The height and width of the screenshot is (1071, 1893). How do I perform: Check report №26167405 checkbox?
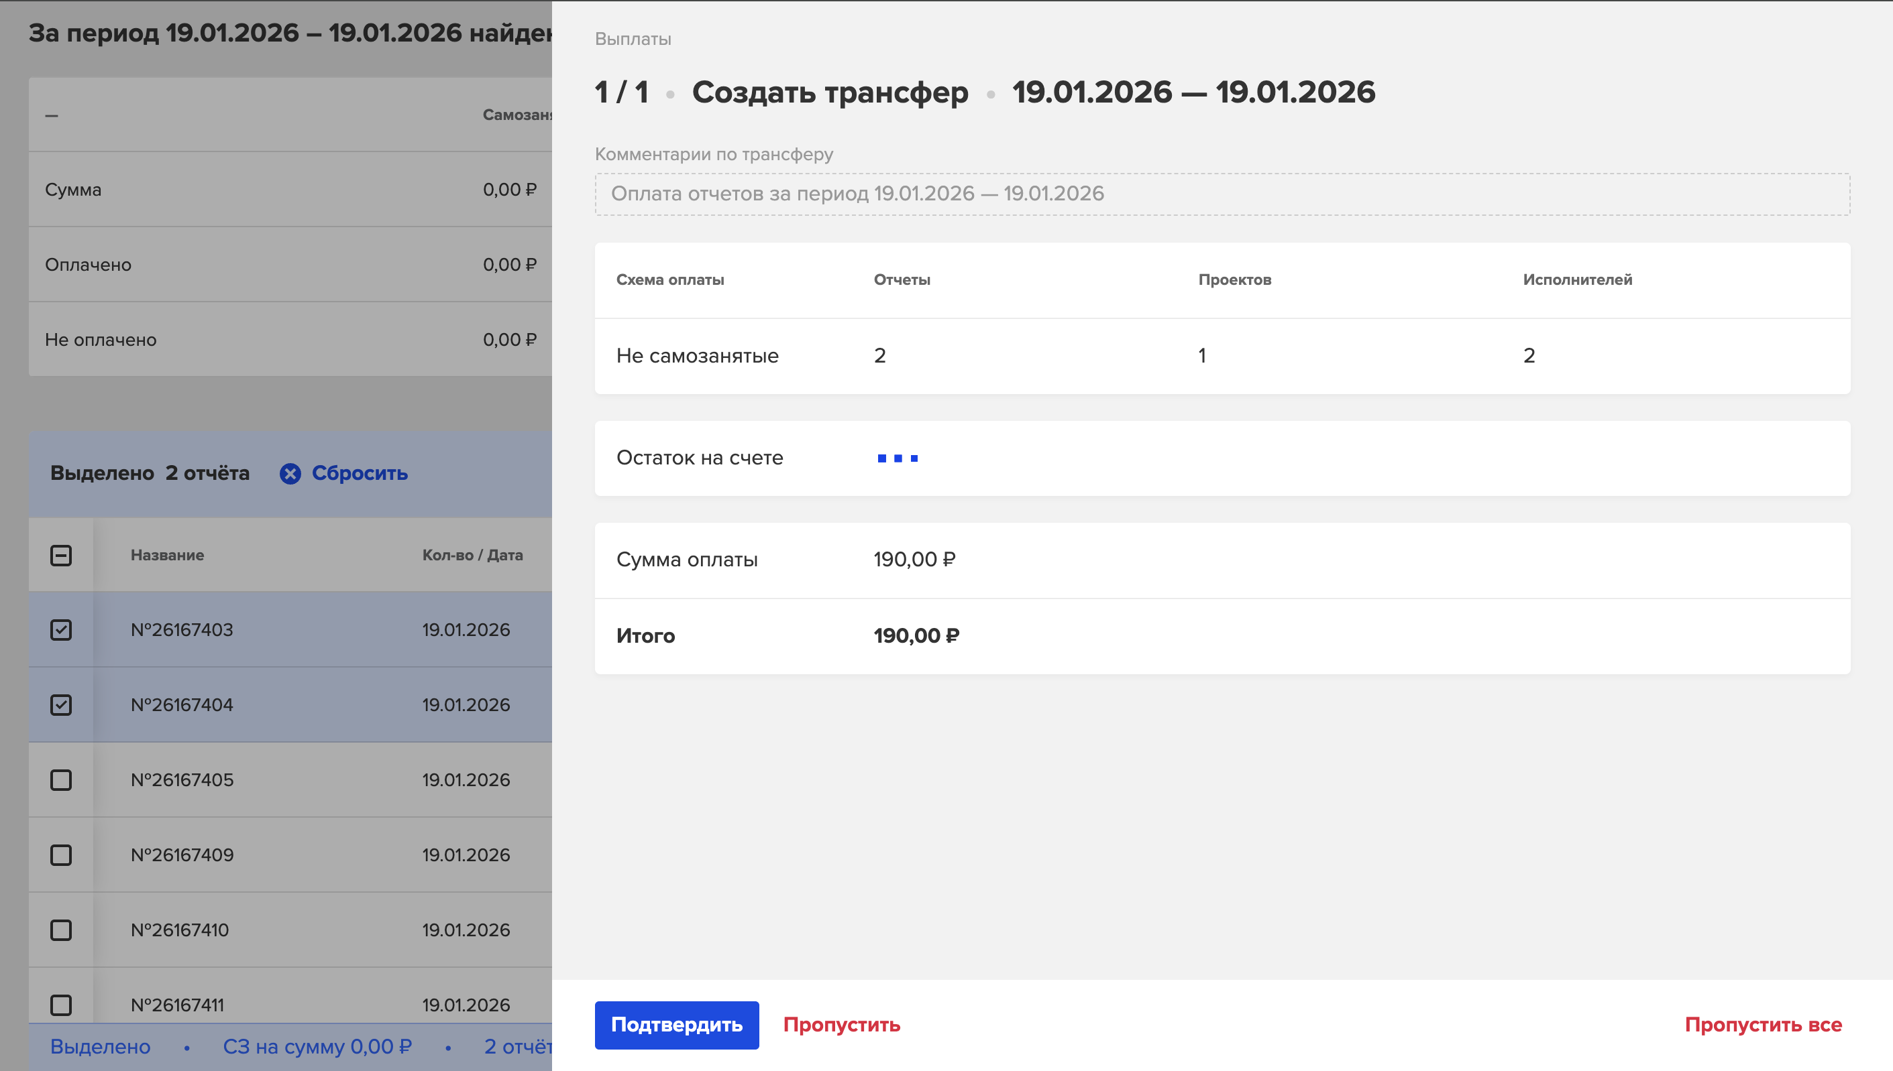click(61, 780)
